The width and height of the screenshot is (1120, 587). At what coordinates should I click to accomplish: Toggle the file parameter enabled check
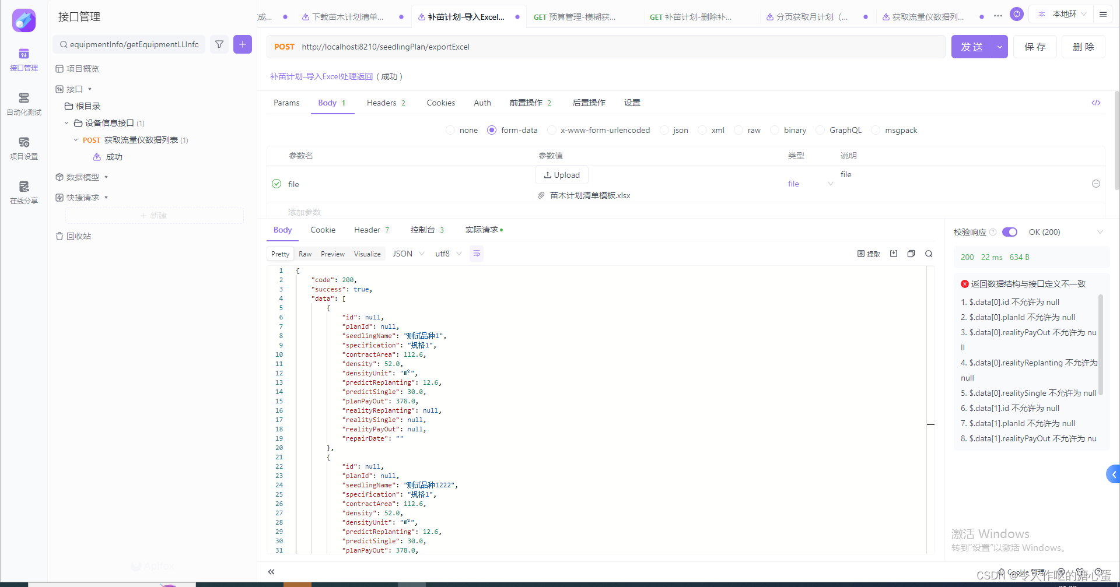pyautogui.click(x=276, y=184)
